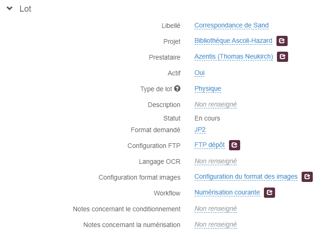This screenshot has height=235, width=330.
Task: Collapse the Lot section chevron
Action: click(9, 8)
